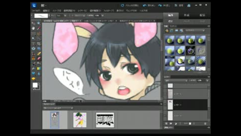Swap foreground and background colors icon

pos(39,83)
